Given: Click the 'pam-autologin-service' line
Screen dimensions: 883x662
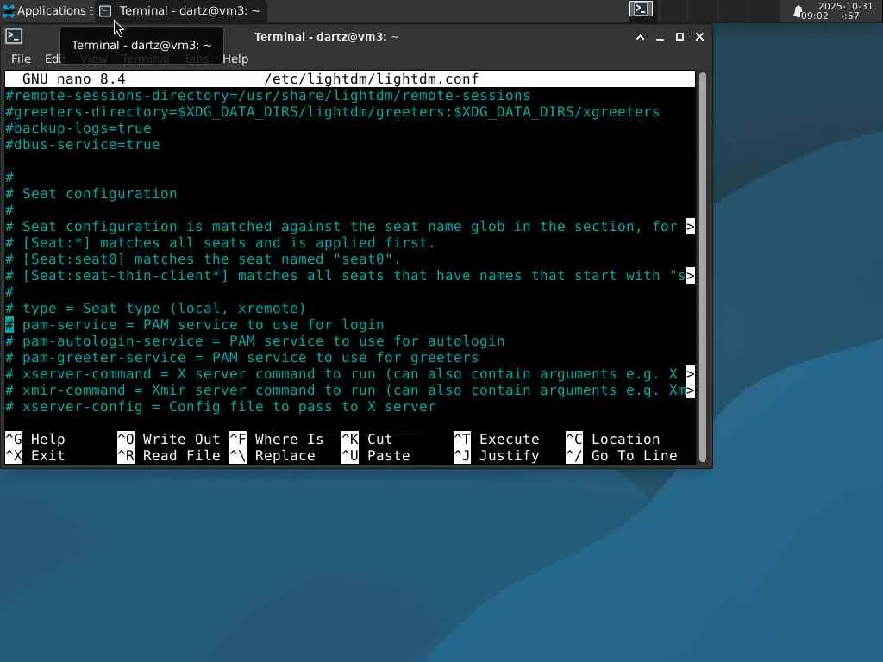Looking at the screenshot, I should point(254,340).
